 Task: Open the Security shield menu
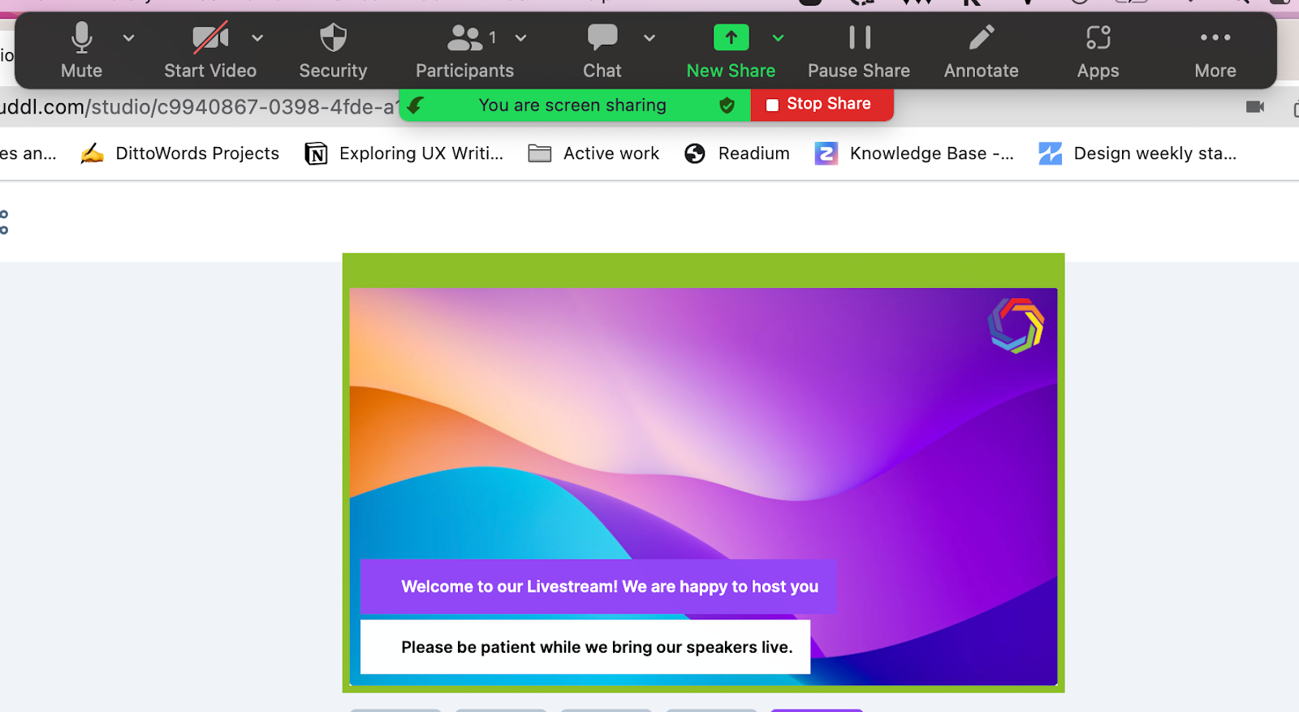coord(333,50)
